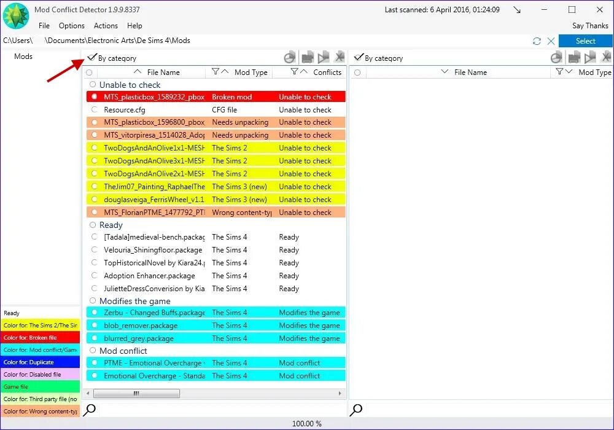Image resolution: width=614 pixels, height=430 pixels.
Task: Open the Options menu
Action: [x=72, y=25]
